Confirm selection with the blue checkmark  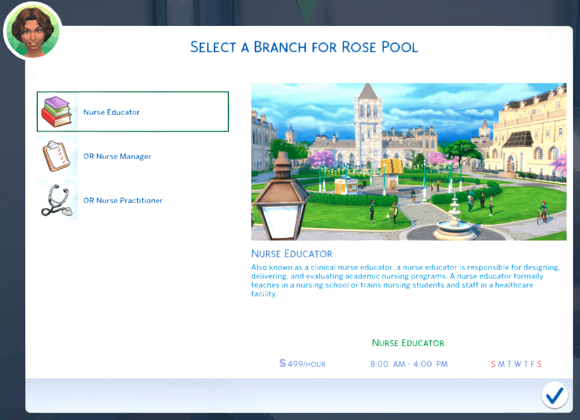(554, 395)
